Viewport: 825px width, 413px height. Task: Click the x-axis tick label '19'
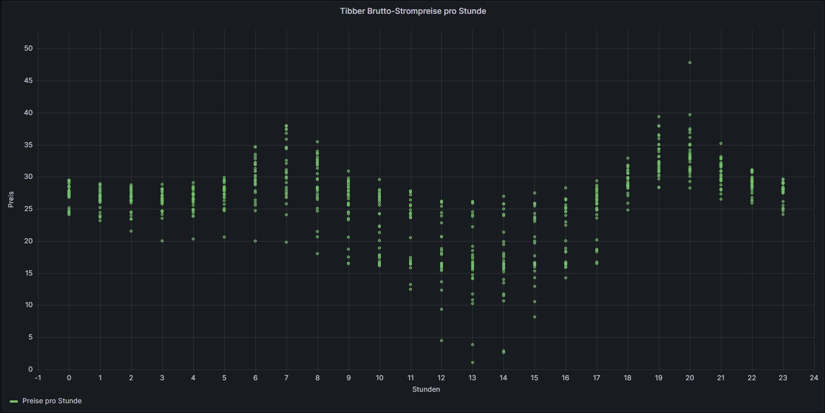click(x=658, y=378)
